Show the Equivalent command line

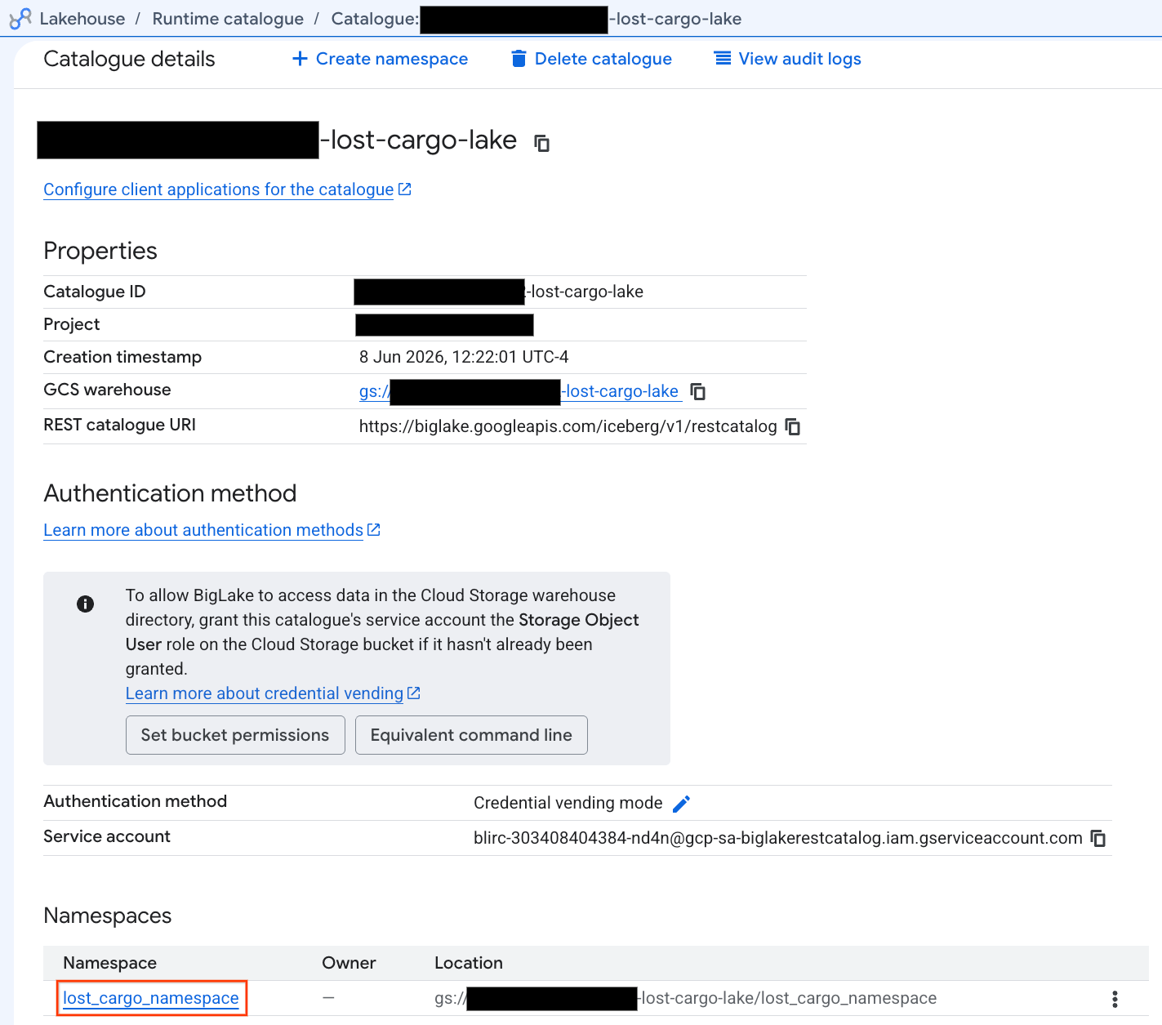[471, 735]
